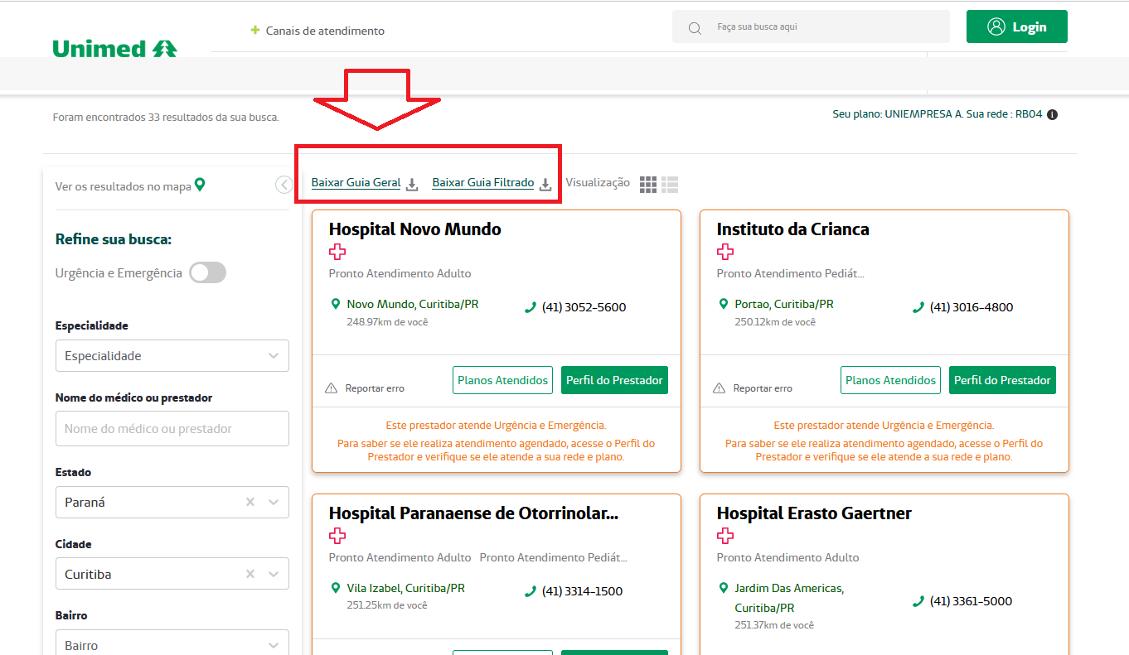Viewport: 1129px width, 655px height.
Task: Open Perfil do Prestador for Instituto da Crianca
Action: tap(1002, 380)
